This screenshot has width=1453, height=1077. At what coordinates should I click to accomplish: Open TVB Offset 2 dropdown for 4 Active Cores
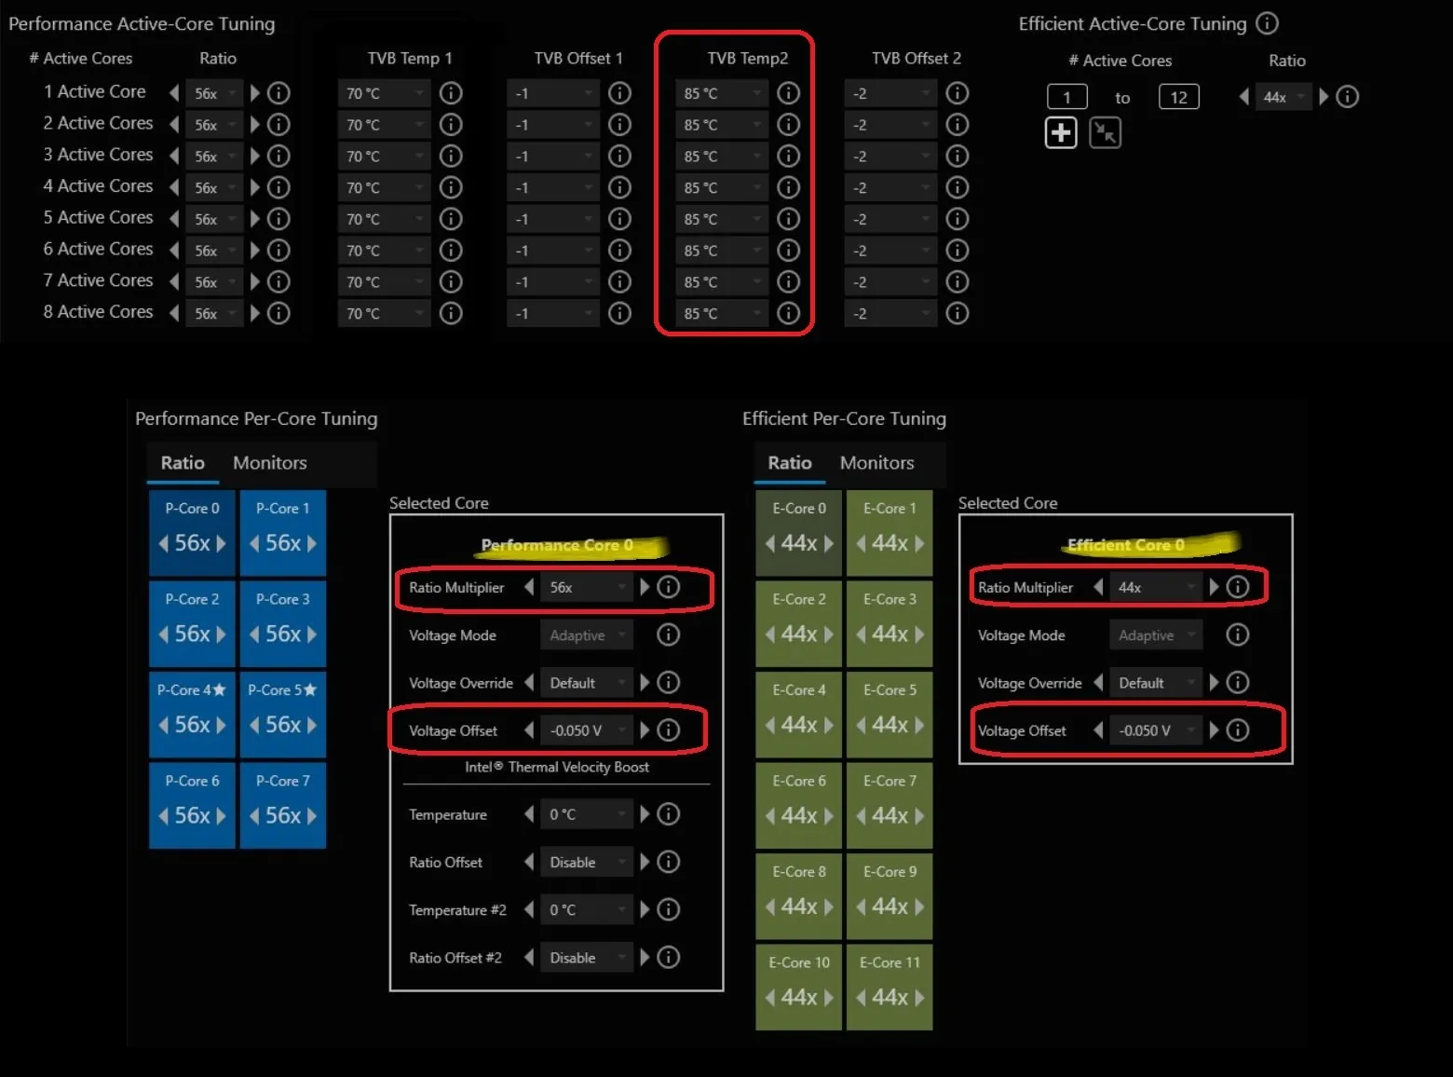point(889,188)
